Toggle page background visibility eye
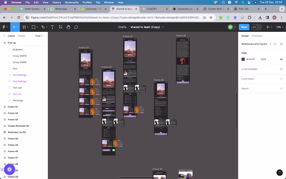 281,59
